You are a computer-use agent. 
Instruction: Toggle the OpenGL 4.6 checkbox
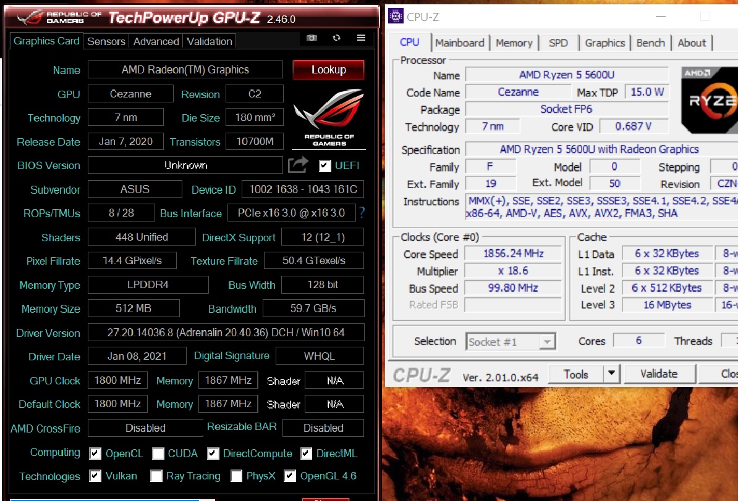click(x=290, y=476)
